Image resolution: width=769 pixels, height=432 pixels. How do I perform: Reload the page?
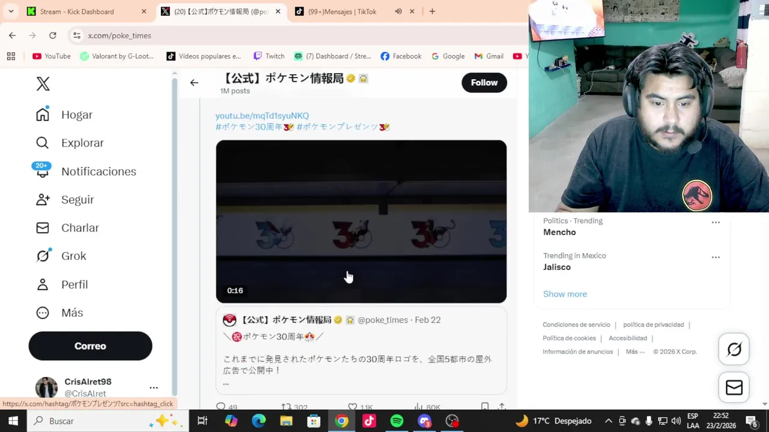[x=52, y=35]
